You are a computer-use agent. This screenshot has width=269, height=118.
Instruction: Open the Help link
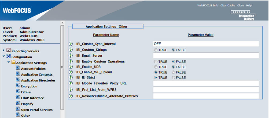click(x=249, y=5)
